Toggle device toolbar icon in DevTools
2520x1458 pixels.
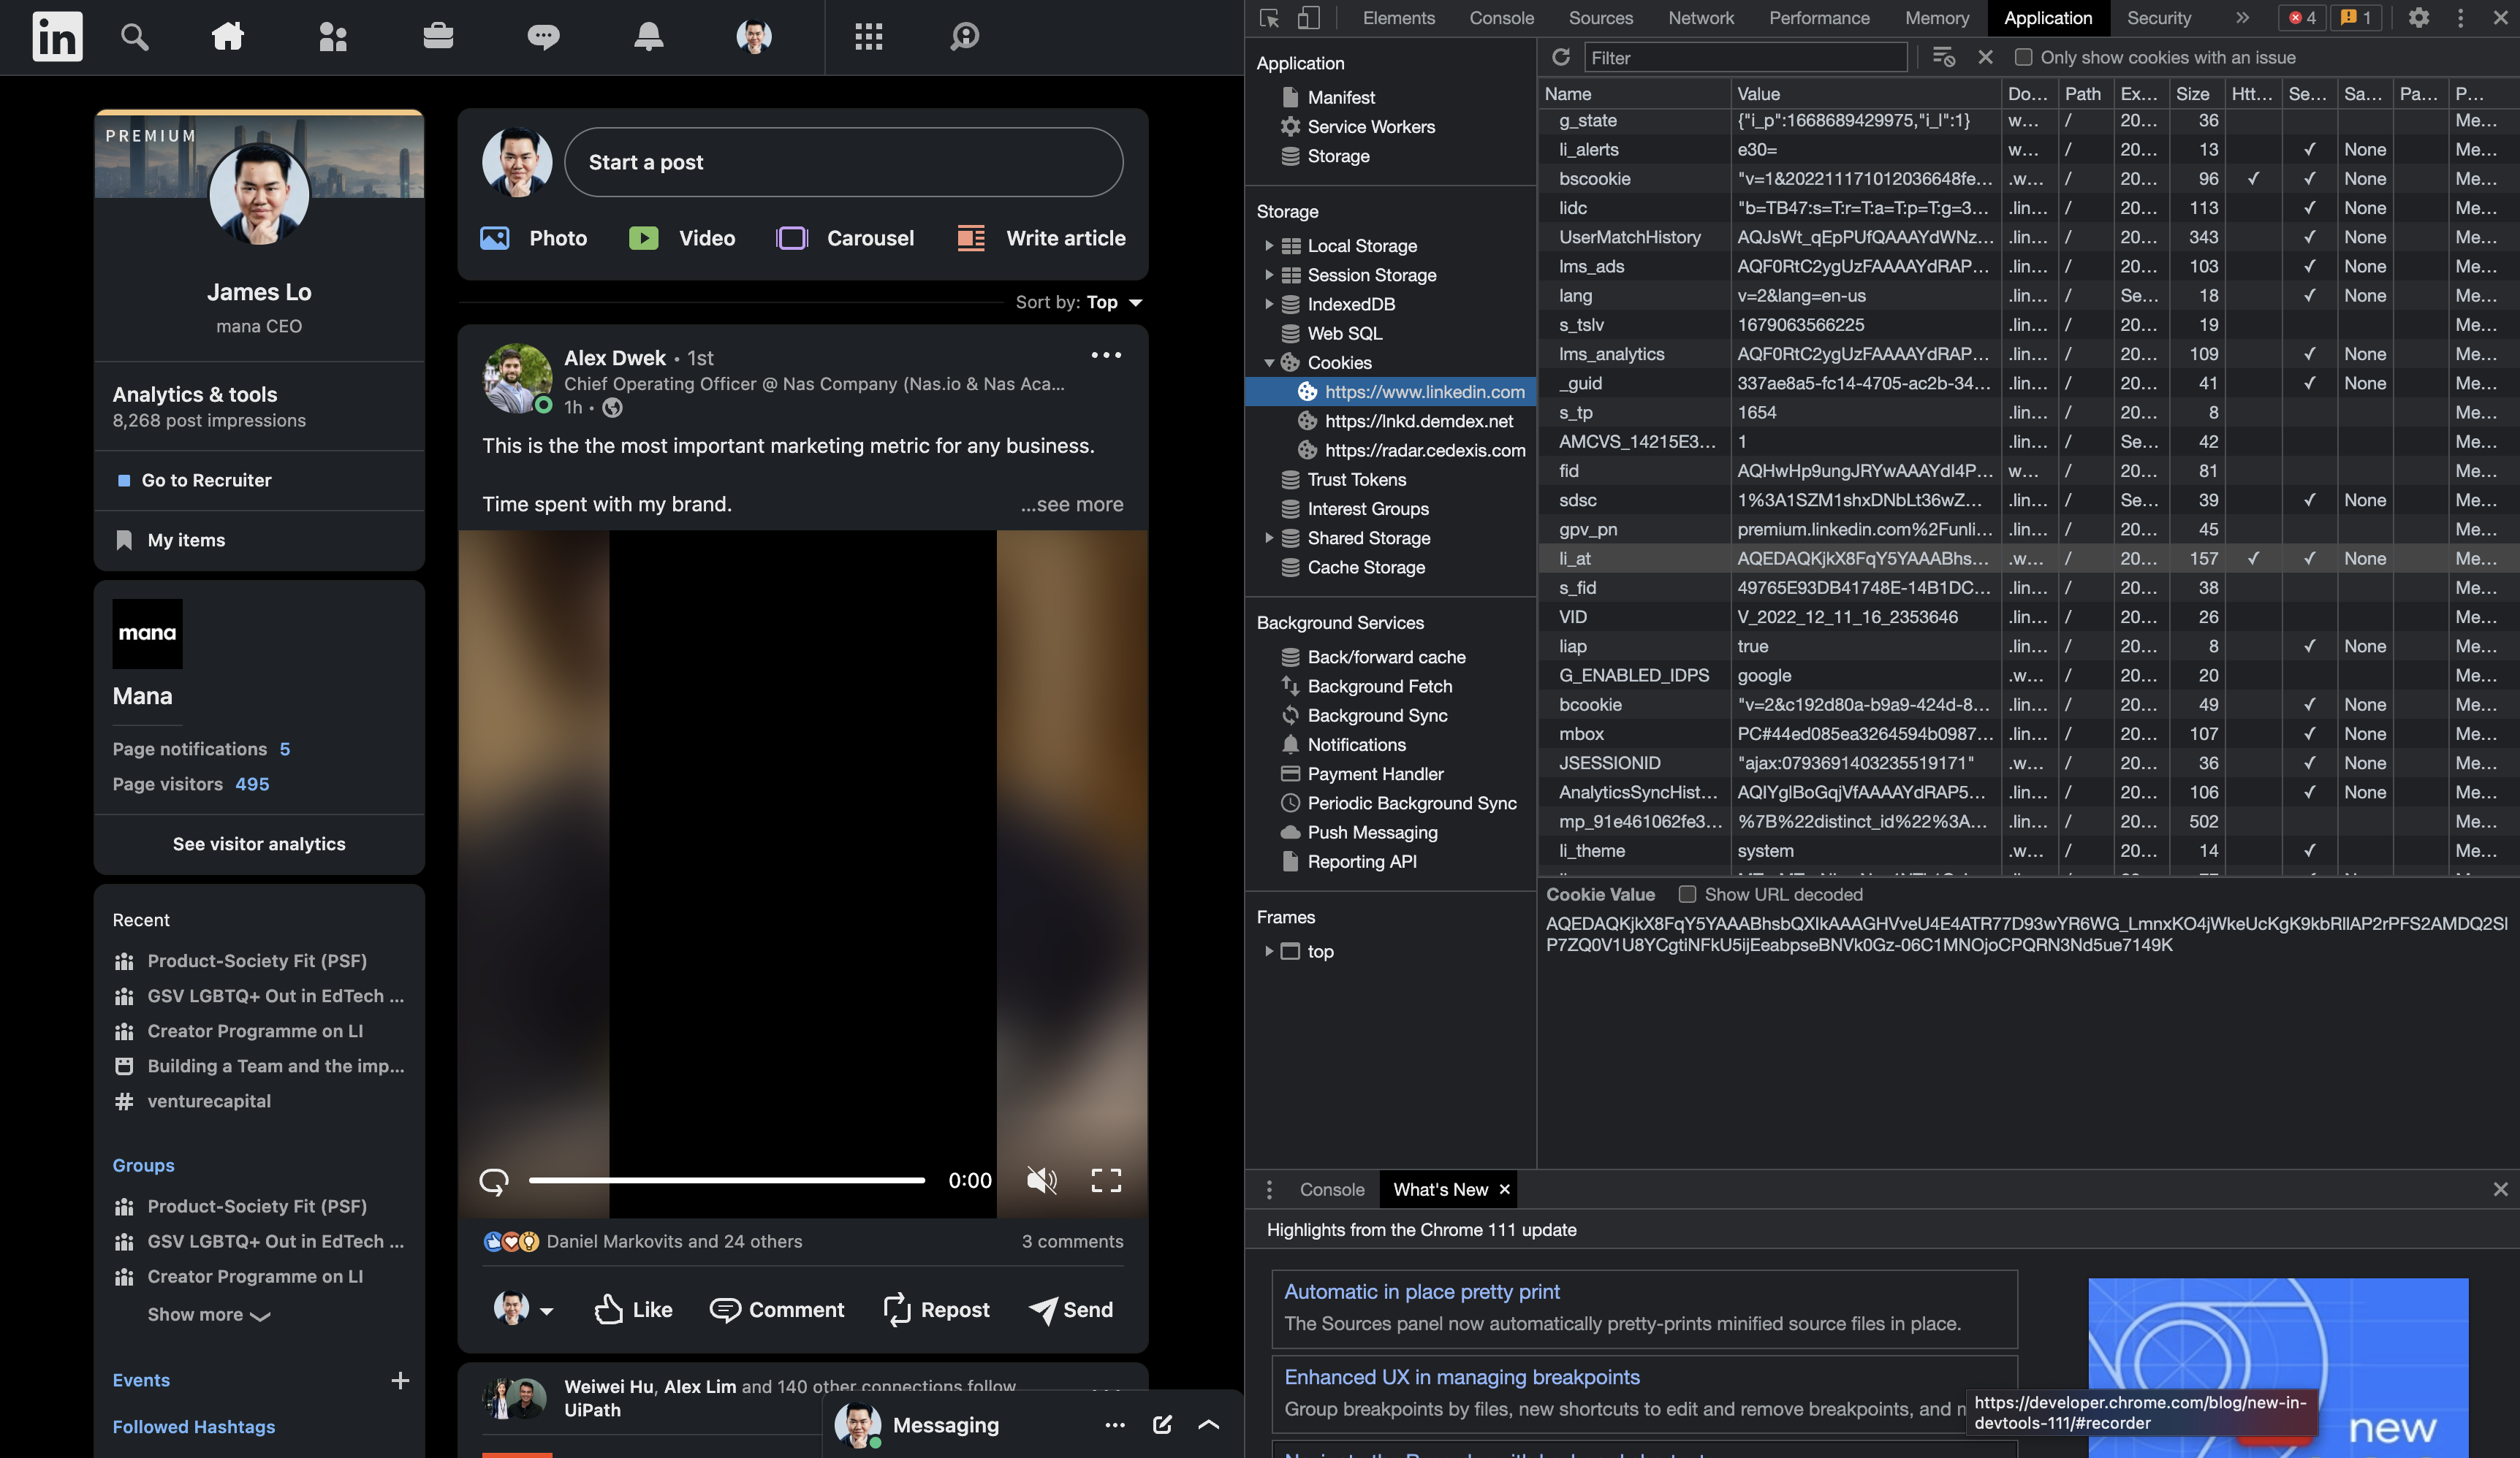[1309, 18]
